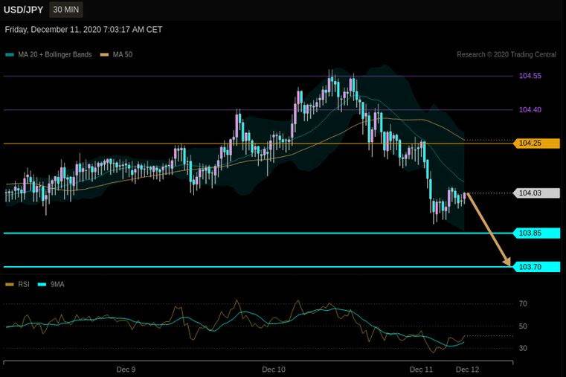Click the RSI 30 level label
The image size is (566, 377).
coord(523,348)
